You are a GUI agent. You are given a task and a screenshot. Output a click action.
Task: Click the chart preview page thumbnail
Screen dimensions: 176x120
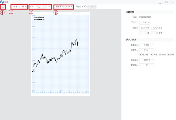[60, 54]
